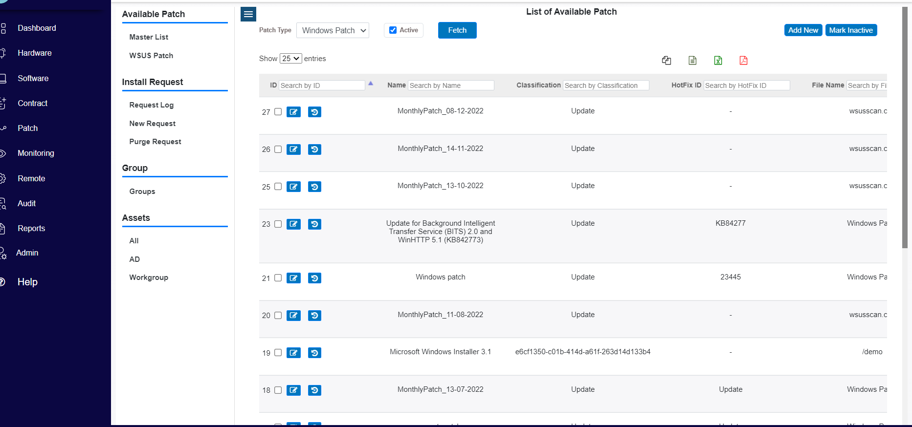Uncheck the Active checkbox
Screen dimensions: 912x427
click(x=393, y=30)
